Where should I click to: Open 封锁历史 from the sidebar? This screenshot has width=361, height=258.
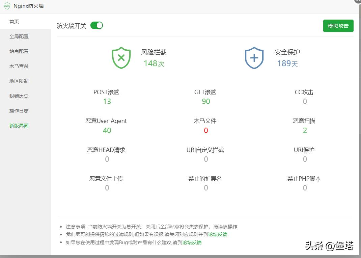(x=19, y=96)
